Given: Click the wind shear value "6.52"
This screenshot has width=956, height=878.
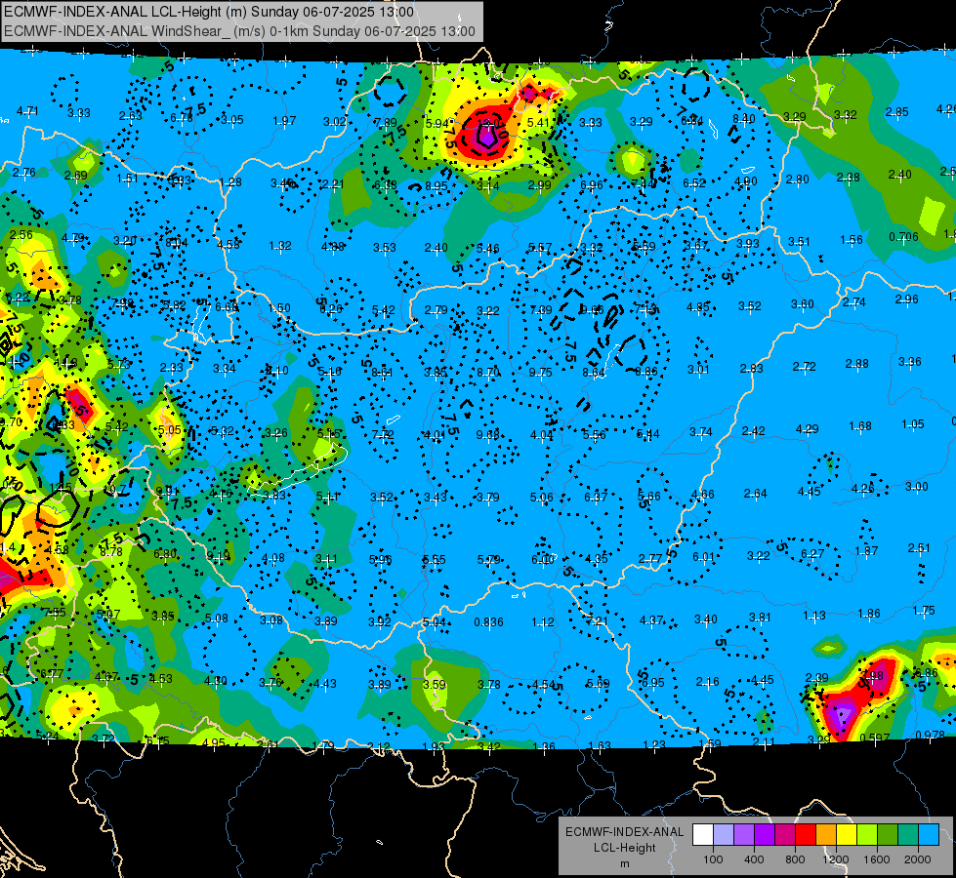Looking at the screenshot, I should click(694, 182).
